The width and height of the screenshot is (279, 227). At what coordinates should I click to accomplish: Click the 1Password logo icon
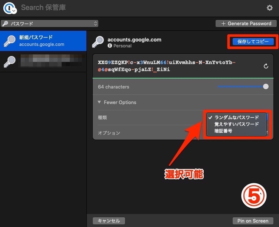[x=9, y=8]
